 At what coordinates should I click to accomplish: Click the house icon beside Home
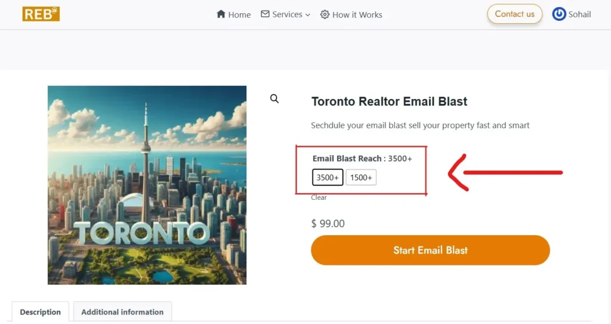pyautogui.click(x=221, y=14)
